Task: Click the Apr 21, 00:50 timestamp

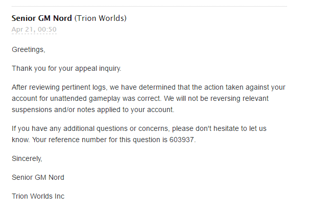Action: click(34, 30)
